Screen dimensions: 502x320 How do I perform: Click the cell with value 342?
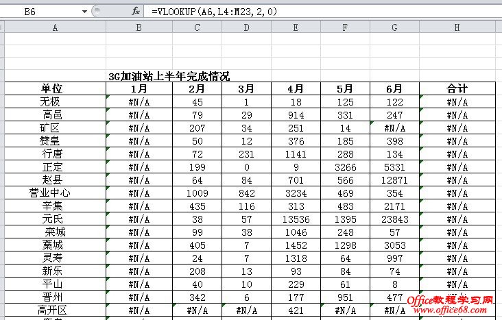197,297
